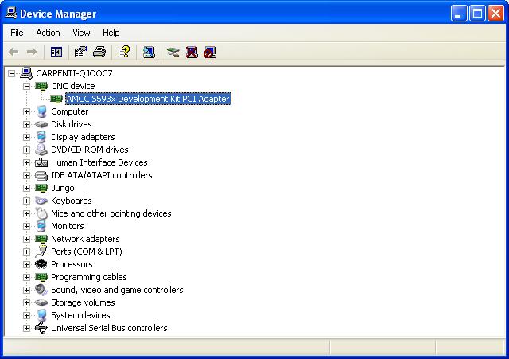This screenshot has height=359, width=509.
Task: Click the Show/Hide Console Tree toolbar icon
Action: pos(56,53)
